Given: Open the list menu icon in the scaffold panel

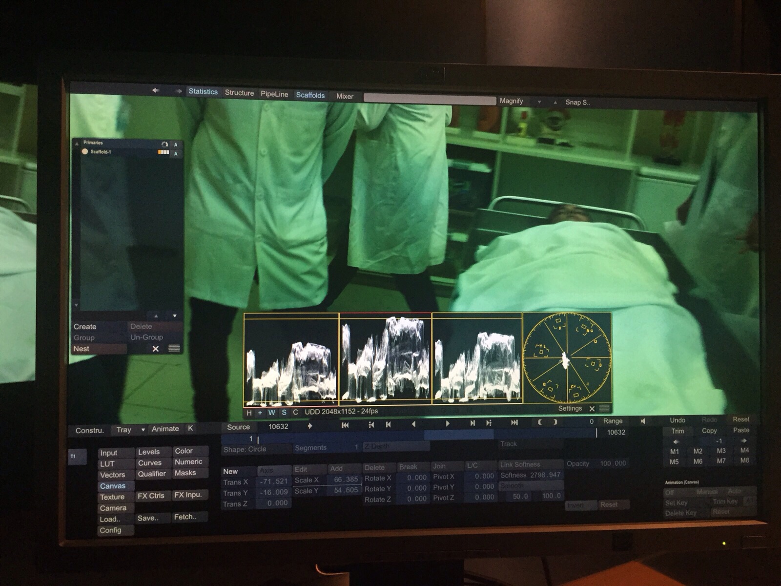Looking at the screenshot, I should point(174,348).
